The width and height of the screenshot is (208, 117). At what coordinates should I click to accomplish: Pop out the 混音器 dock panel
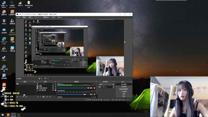(x=96, y=82)
